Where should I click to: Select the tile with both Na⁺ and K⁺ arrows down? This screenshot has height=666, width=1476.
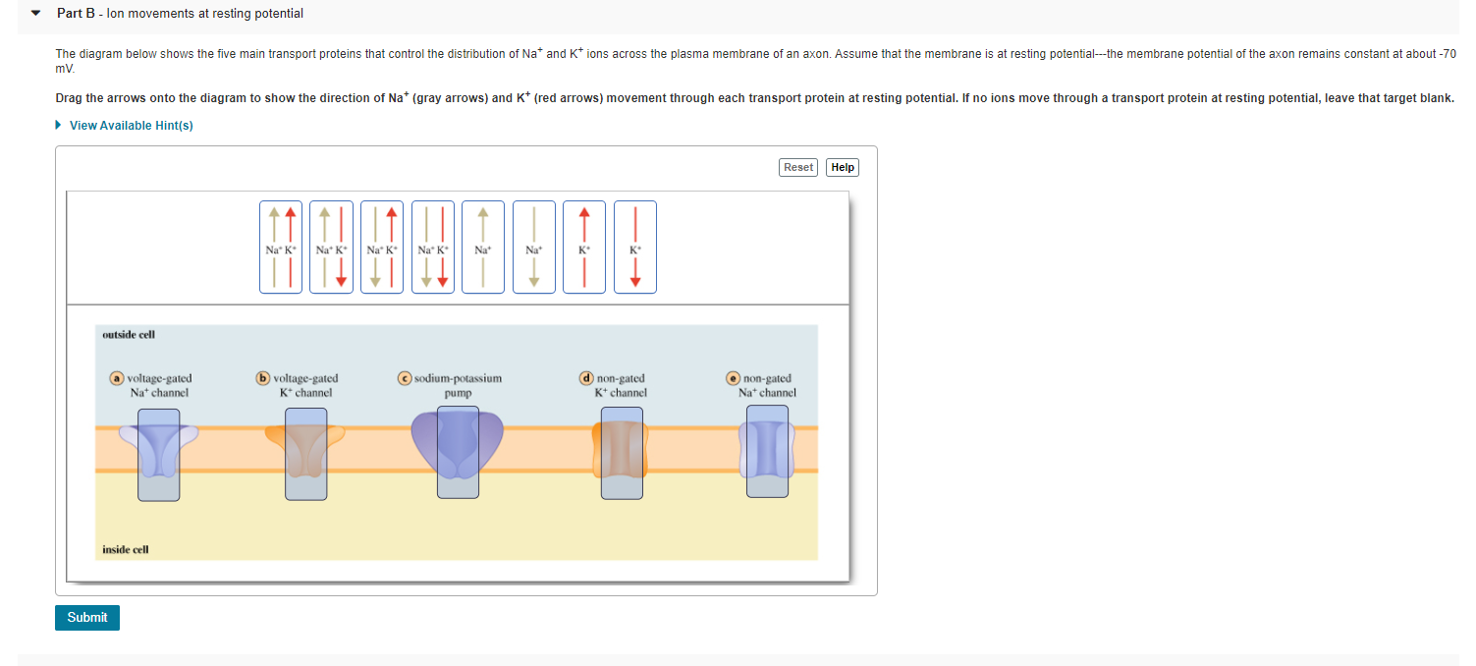pos(433,247)
